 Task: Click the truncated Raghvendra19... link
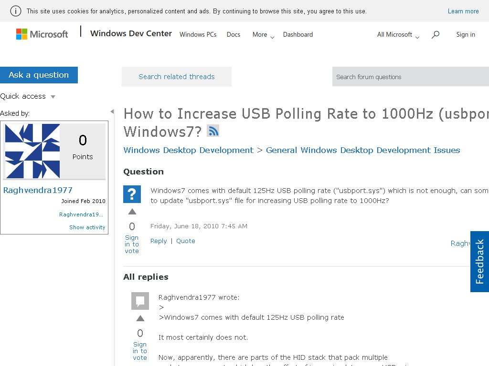point(81,214)
